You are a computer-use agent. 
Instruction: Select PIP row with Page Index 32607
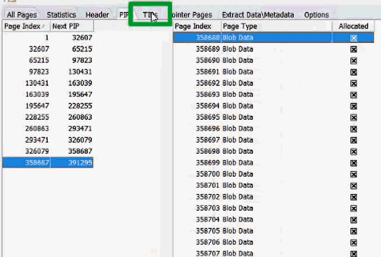click(48, 49)
